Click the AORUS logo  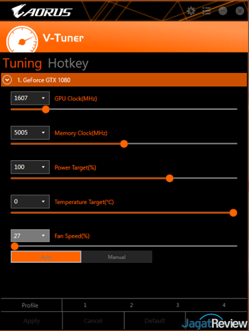[x=42, y=11]
